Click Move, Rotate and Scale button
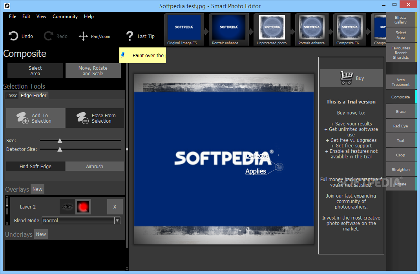 pyautogui.click(x=93, y=71)
